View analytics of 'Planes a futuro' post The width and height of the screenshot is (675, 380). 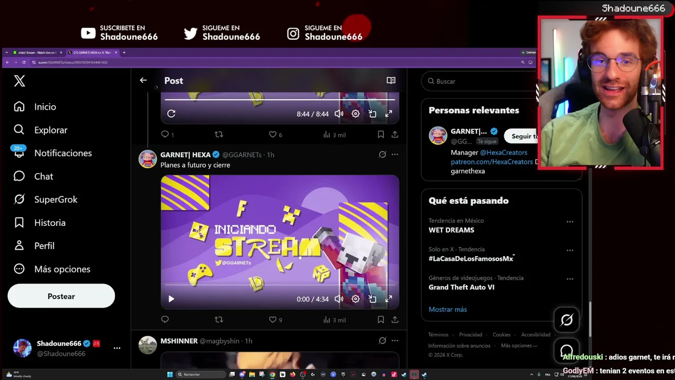pos(334,319)
